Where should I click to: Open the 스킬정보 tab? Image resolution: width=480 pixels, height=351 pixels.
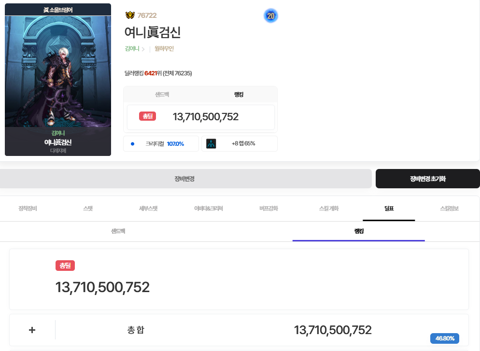449,209
